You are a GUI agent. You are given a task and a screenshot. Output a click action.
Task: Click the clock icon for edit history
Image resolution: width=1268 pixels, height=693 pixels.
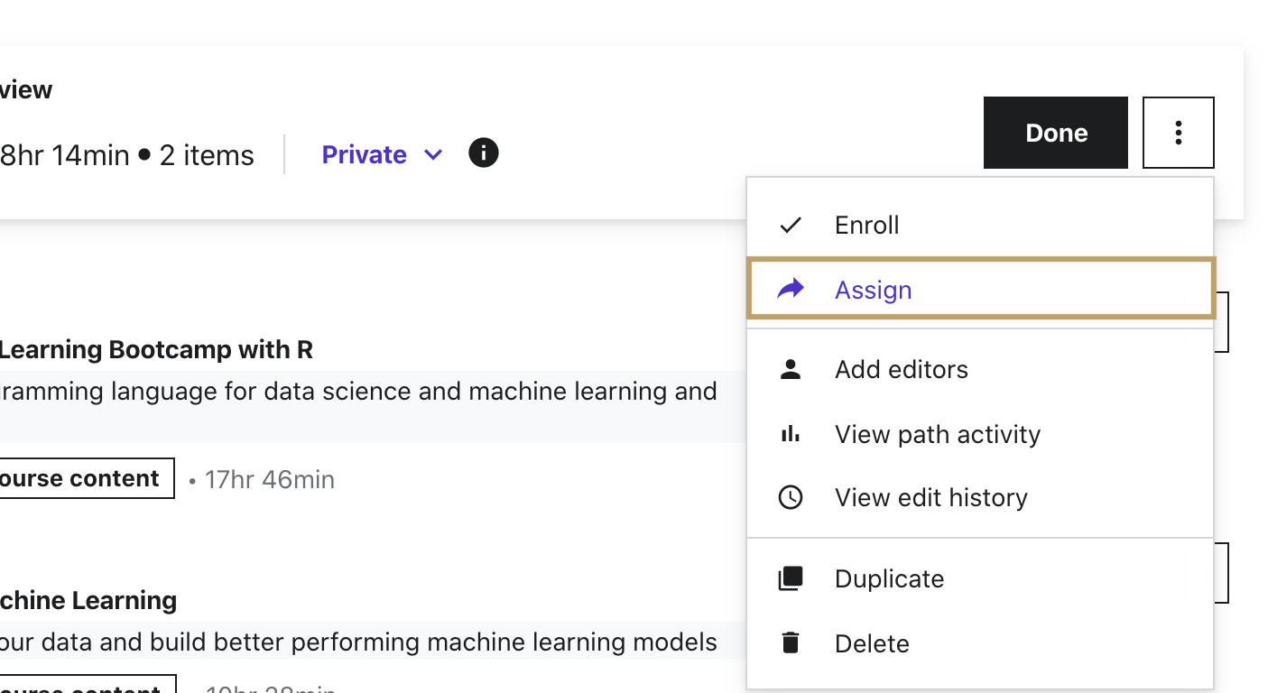[x=791, y=497]
